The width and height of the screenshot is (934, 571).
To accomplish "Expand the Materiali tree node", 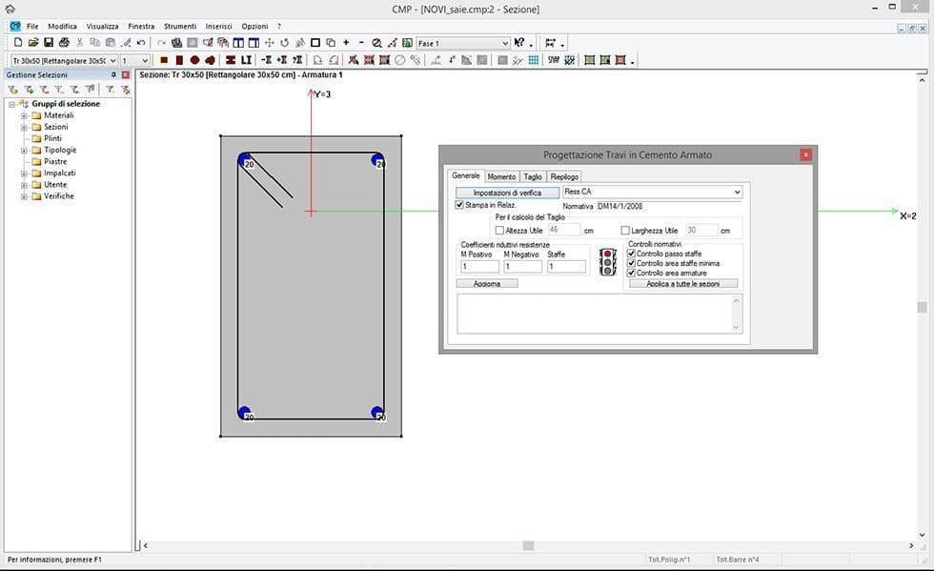I will [x=24, y=115].
